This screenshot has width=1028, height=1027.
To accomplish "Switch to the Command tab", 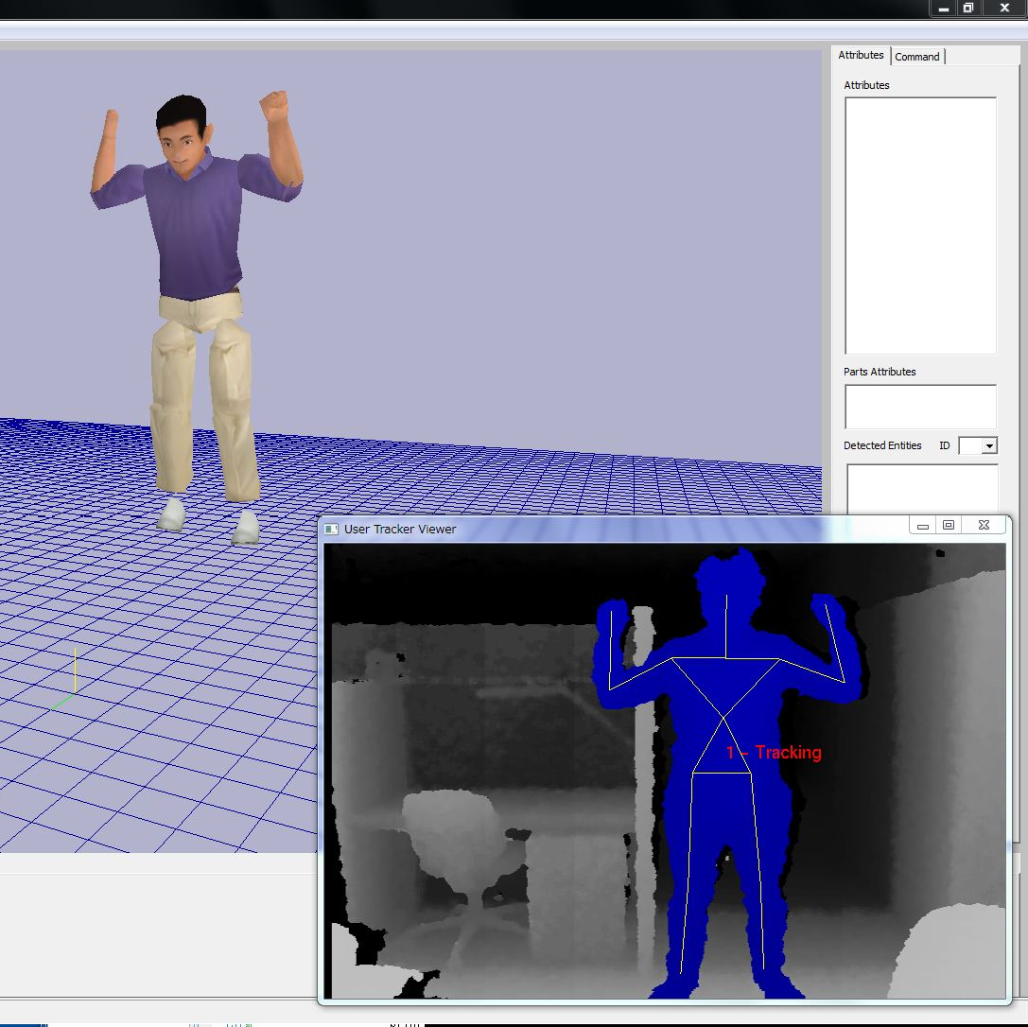I will (x=917, y=57).
